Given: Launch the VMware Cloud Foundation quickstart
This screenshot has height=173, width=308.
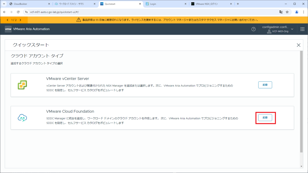Looking at the screenshot, I should tap(265, 118).
